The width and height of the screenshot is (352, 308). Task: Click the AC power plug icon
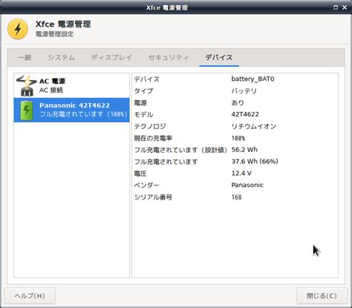pyautogui.click(x=27, y=85)
